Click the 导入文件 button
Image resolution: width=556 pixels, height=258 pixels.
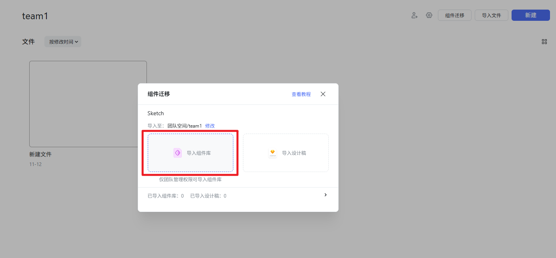click(x=491, y=15)
